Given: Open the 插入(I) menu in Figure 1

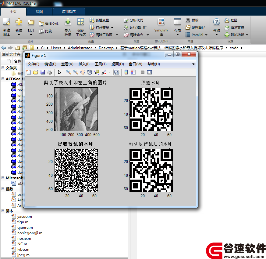Looking at the screenshot, I should tap(84, 64).
